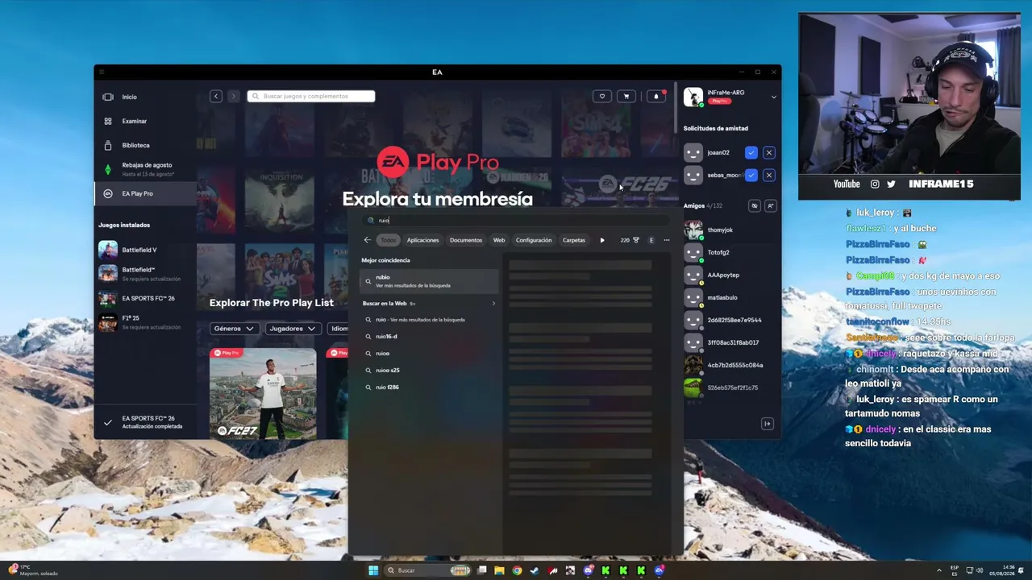Open EA SPORTS FC 26 update status
Screen dimensions: 1032x580
pyautogui.click(x=145, y=422)
